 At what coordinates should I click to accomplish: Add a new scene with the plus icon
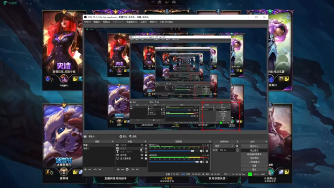[85, 170]
